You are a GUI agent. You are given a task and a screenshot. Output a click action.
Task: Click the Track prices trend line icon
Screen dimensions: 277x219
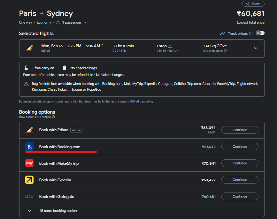(223, 34)
